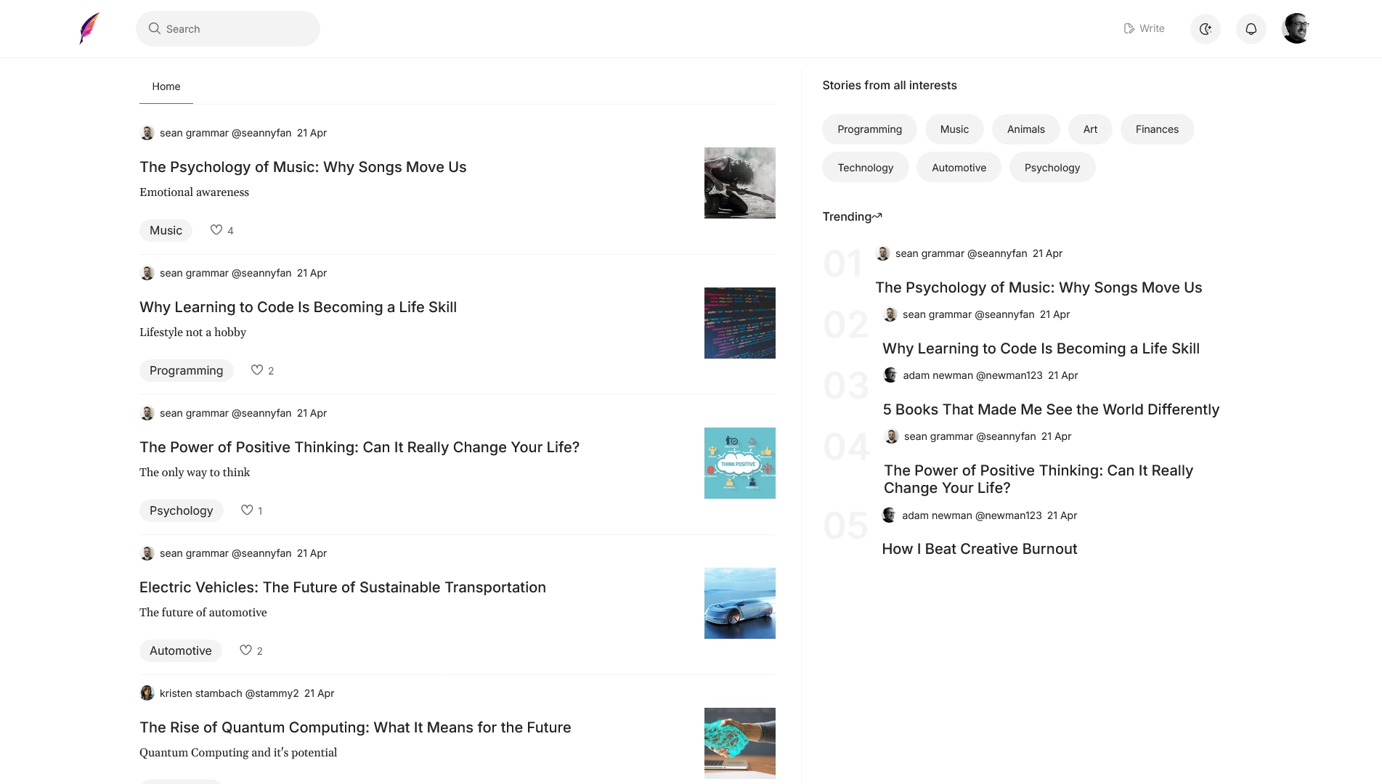Viewport: 1382px width, 784px height.
Task: Click the guitarist thumbnail on the Music story
Action: [739, 183]
